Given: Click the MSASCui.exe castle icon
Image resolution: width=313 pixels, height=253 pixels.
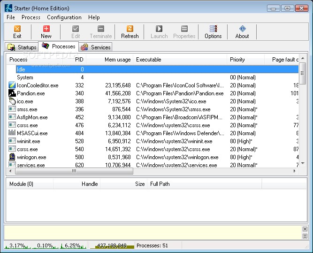Looking at the screenshot, I should coord(12,132).
